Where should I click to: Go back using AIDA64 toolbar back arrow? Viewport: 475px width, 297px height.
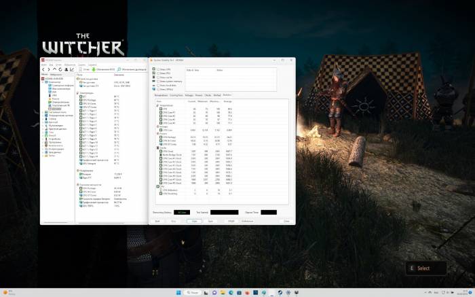click(43, 69)
